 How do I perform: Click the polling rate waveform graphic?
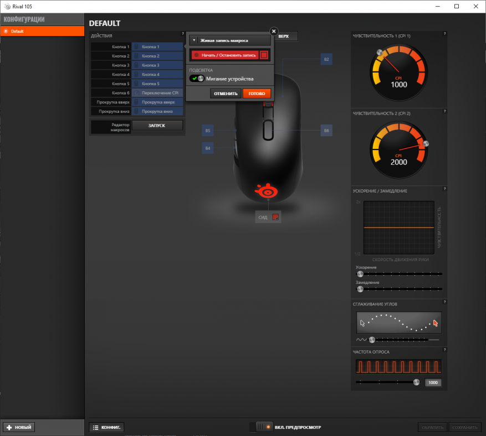point(398,367)
